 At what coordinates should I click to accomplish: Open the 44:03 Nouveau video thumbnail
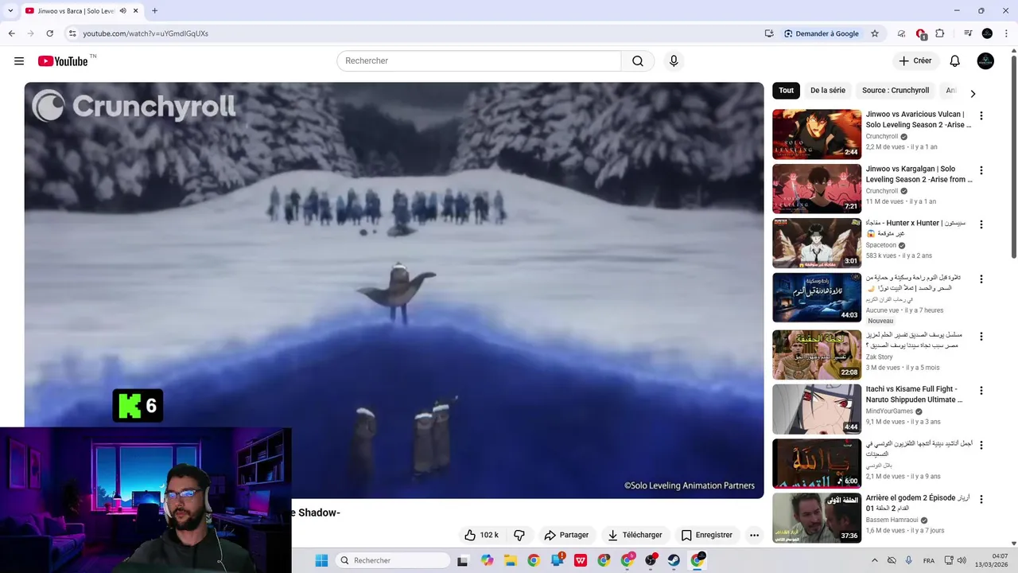(817, 298)
